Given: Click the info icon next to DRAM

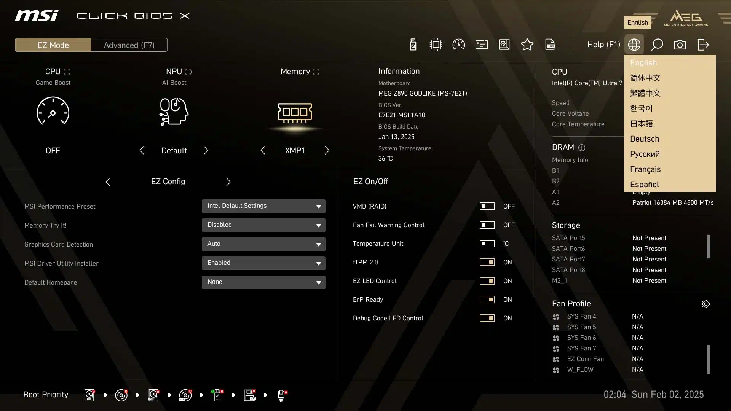Looking at the screenshot, I should click(x=582, y=148).
